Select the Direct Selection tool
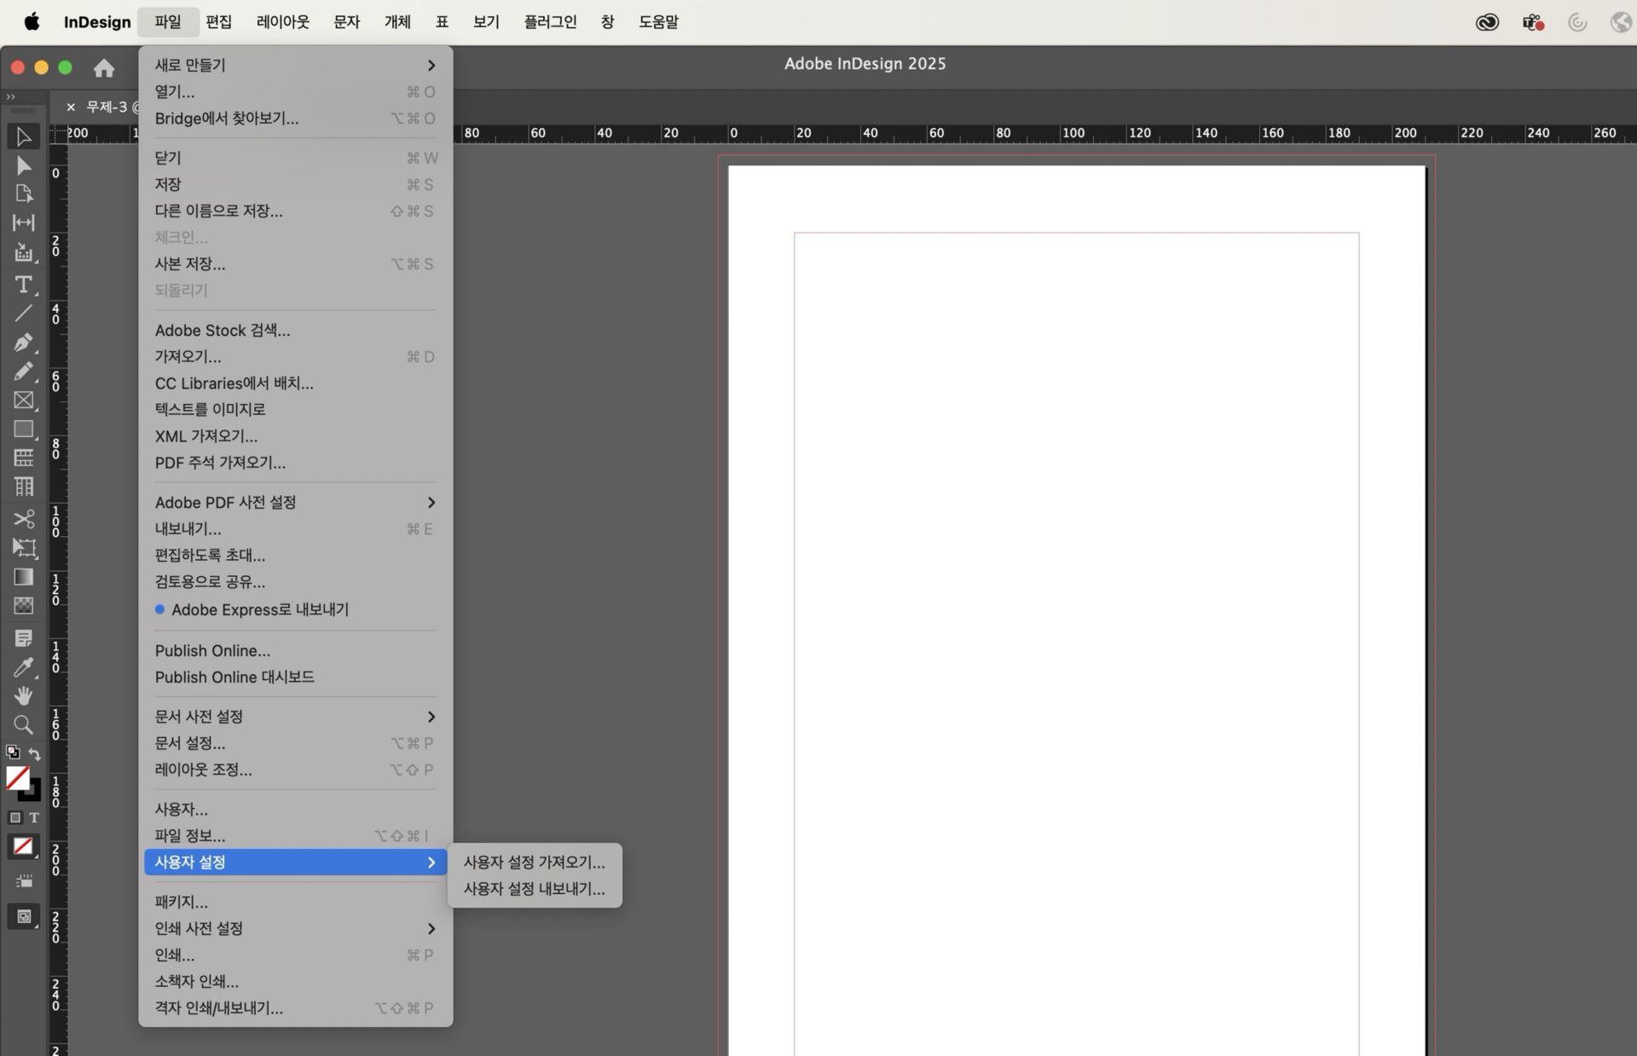Screen dimensions: 1637x1056 pyautogui.click(x=23, y=165)
